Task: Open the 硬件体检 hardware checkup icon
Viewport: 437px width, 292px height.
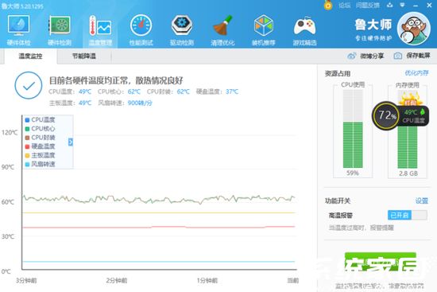Action: tap(19, 30)
